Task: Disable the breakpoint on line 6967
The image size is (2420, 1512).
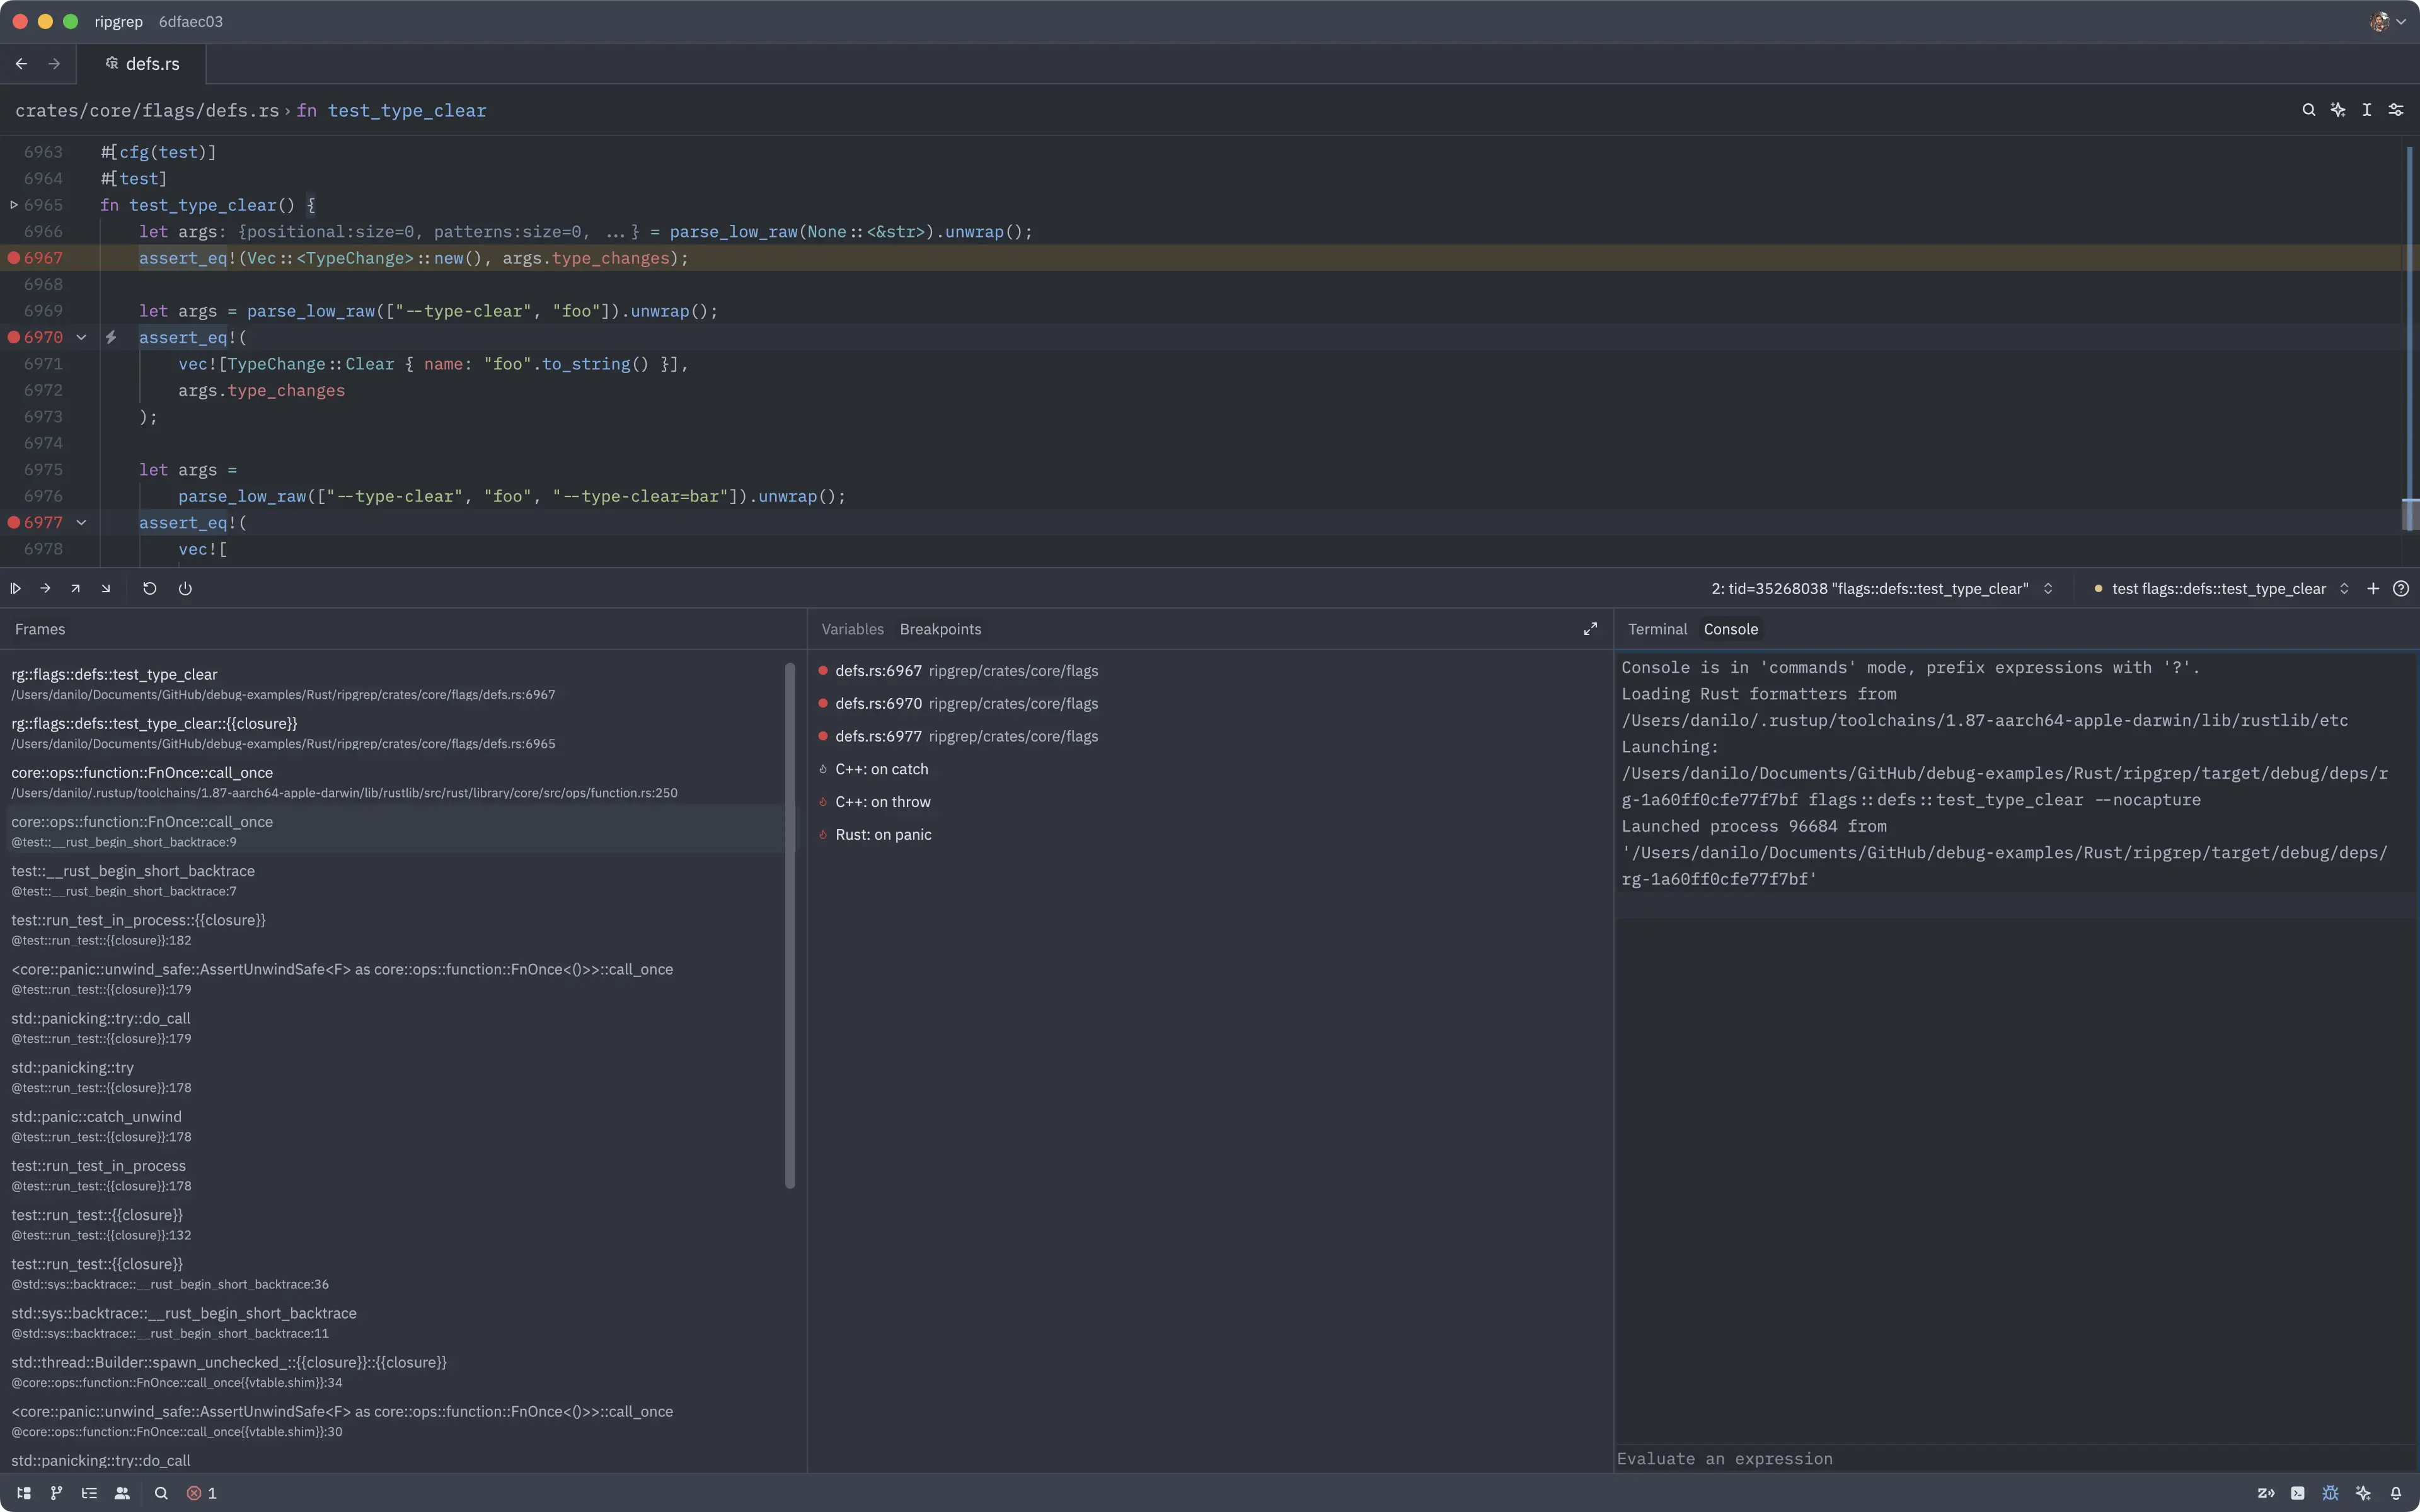Action: click(x=14, y=257)
